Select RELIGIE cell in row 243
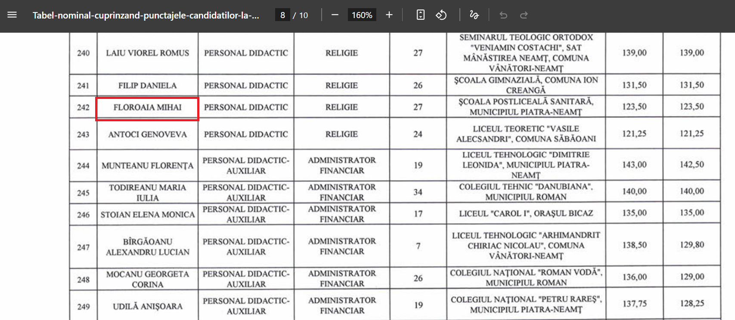This screenshot has height=320, width=735. [341, 134]
